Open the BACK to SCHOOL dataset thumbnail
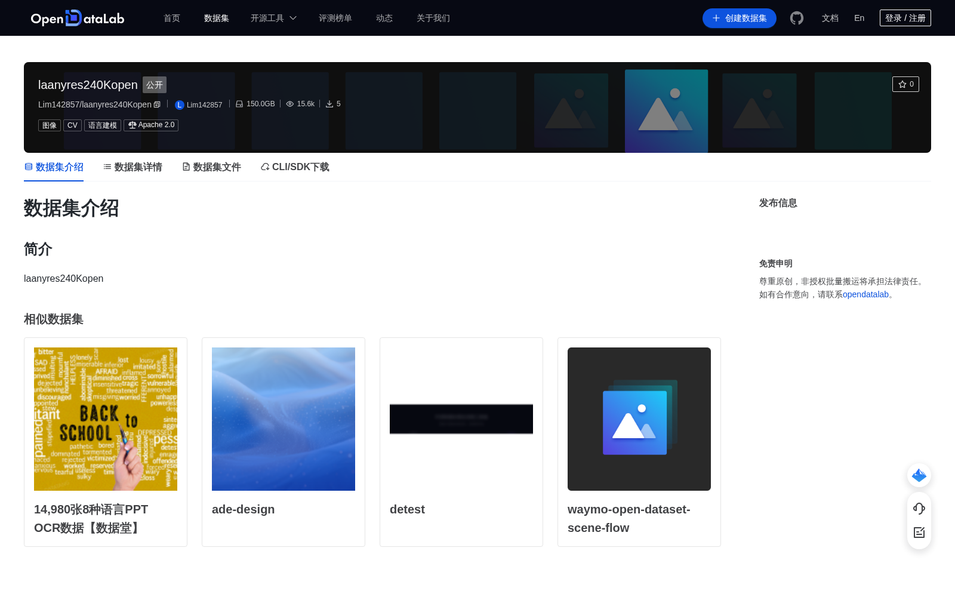The image size is (955, 597). 106,419
